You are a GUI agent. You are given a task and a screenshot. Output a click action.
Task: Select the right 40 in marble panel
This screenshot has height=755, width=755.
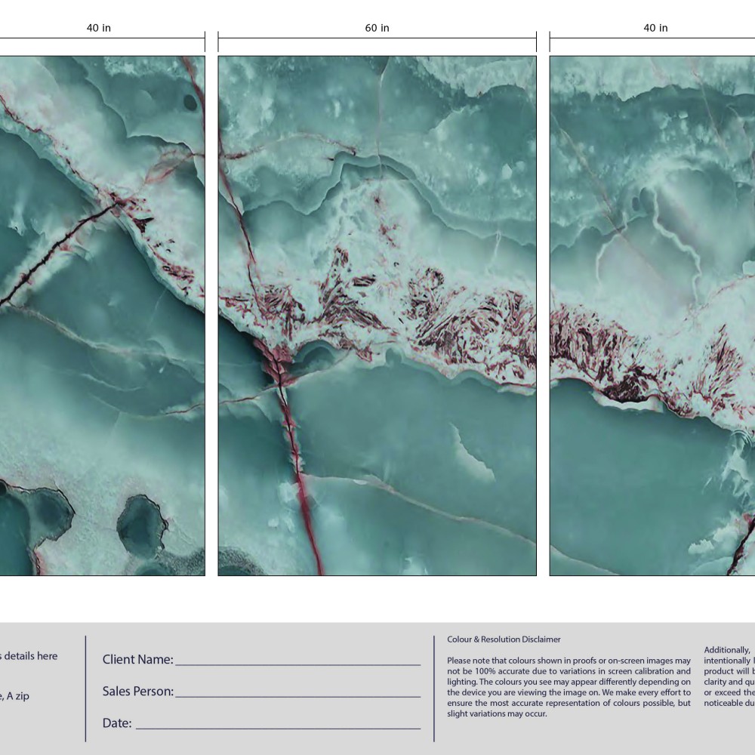tap(652, 316)
